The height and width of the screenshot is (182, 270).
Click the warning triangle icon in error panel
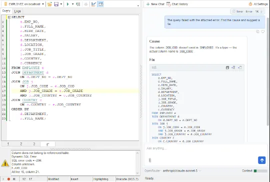(x=5, y=163)
